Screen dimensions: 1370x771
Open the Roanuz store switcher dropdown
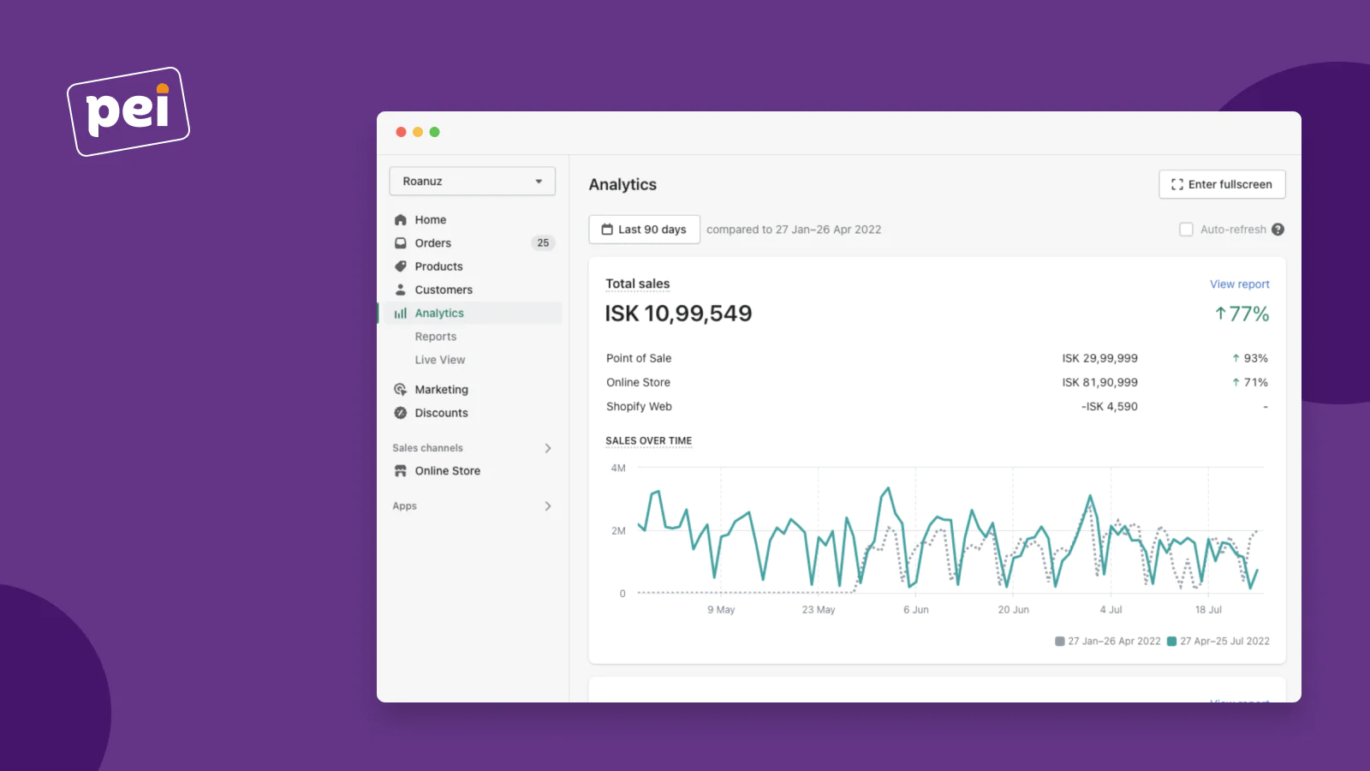click(472, 182)
